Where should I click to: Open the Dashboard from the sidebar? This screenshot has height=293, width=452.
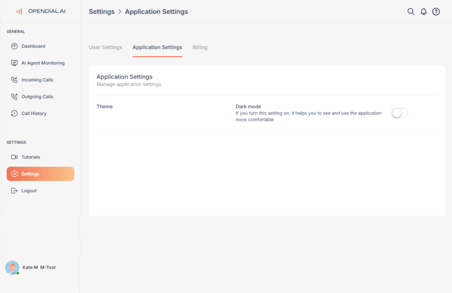[x=14, y=46]
